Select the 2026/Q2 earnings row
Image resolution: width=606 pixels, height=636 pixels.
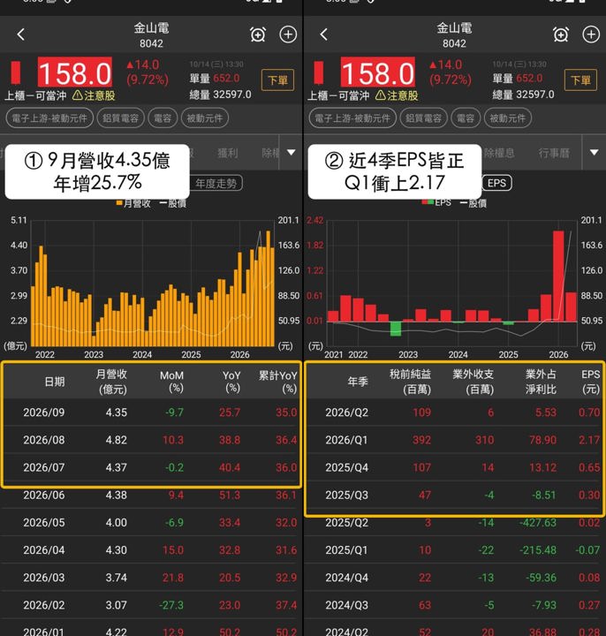click(x=454, y=413)
